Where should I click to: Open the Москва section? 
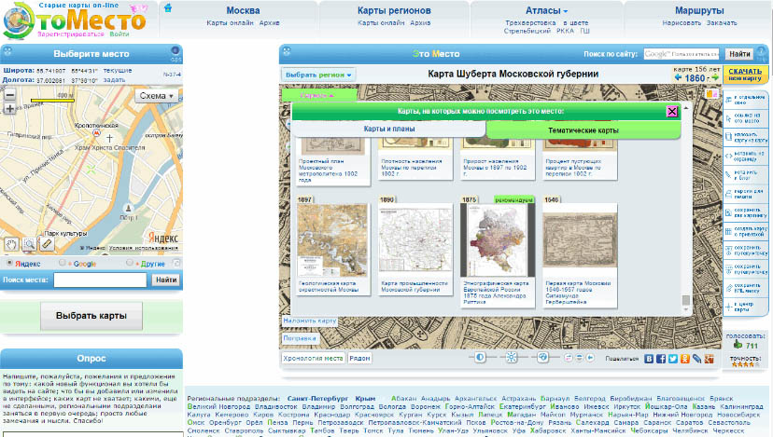(x=243, y=10)
